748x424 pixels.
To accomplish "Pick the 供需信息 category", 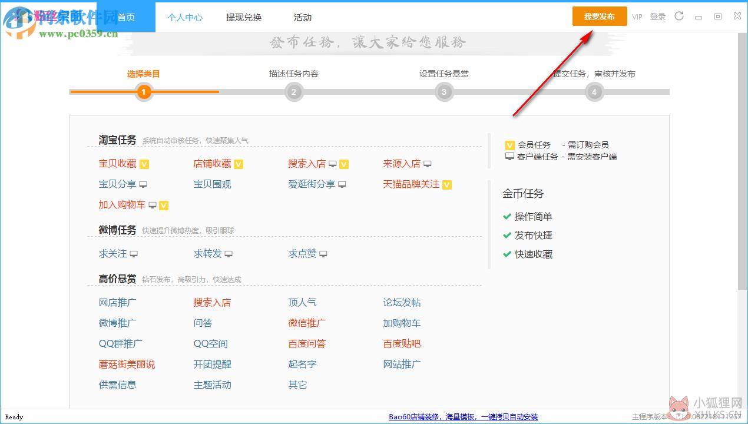I will 117,385.
